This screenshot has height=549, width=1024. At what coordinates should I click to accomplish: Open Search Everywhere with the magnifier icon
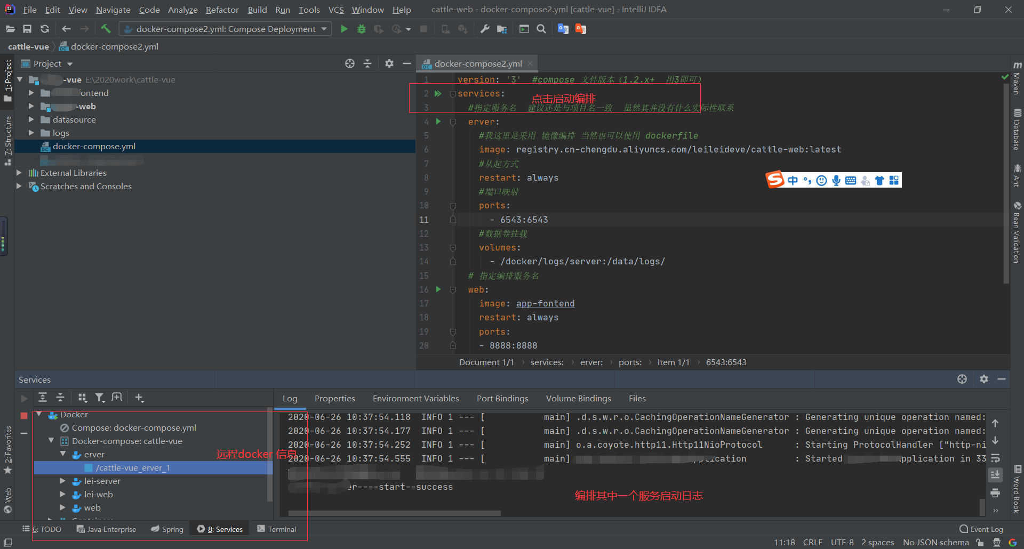coord(541,29)
